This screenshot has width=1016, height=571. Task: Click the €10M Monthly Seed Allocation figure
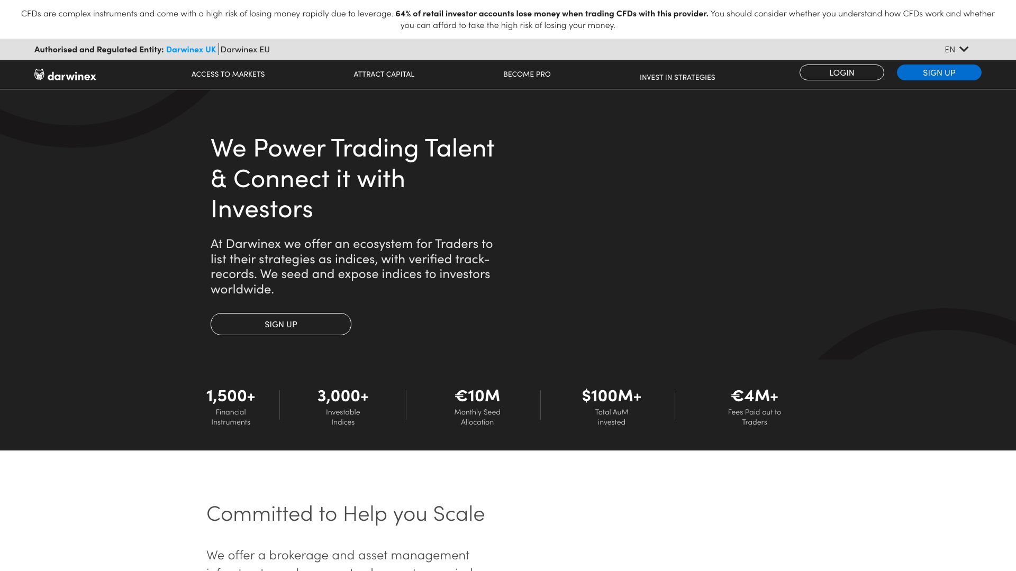477,396
